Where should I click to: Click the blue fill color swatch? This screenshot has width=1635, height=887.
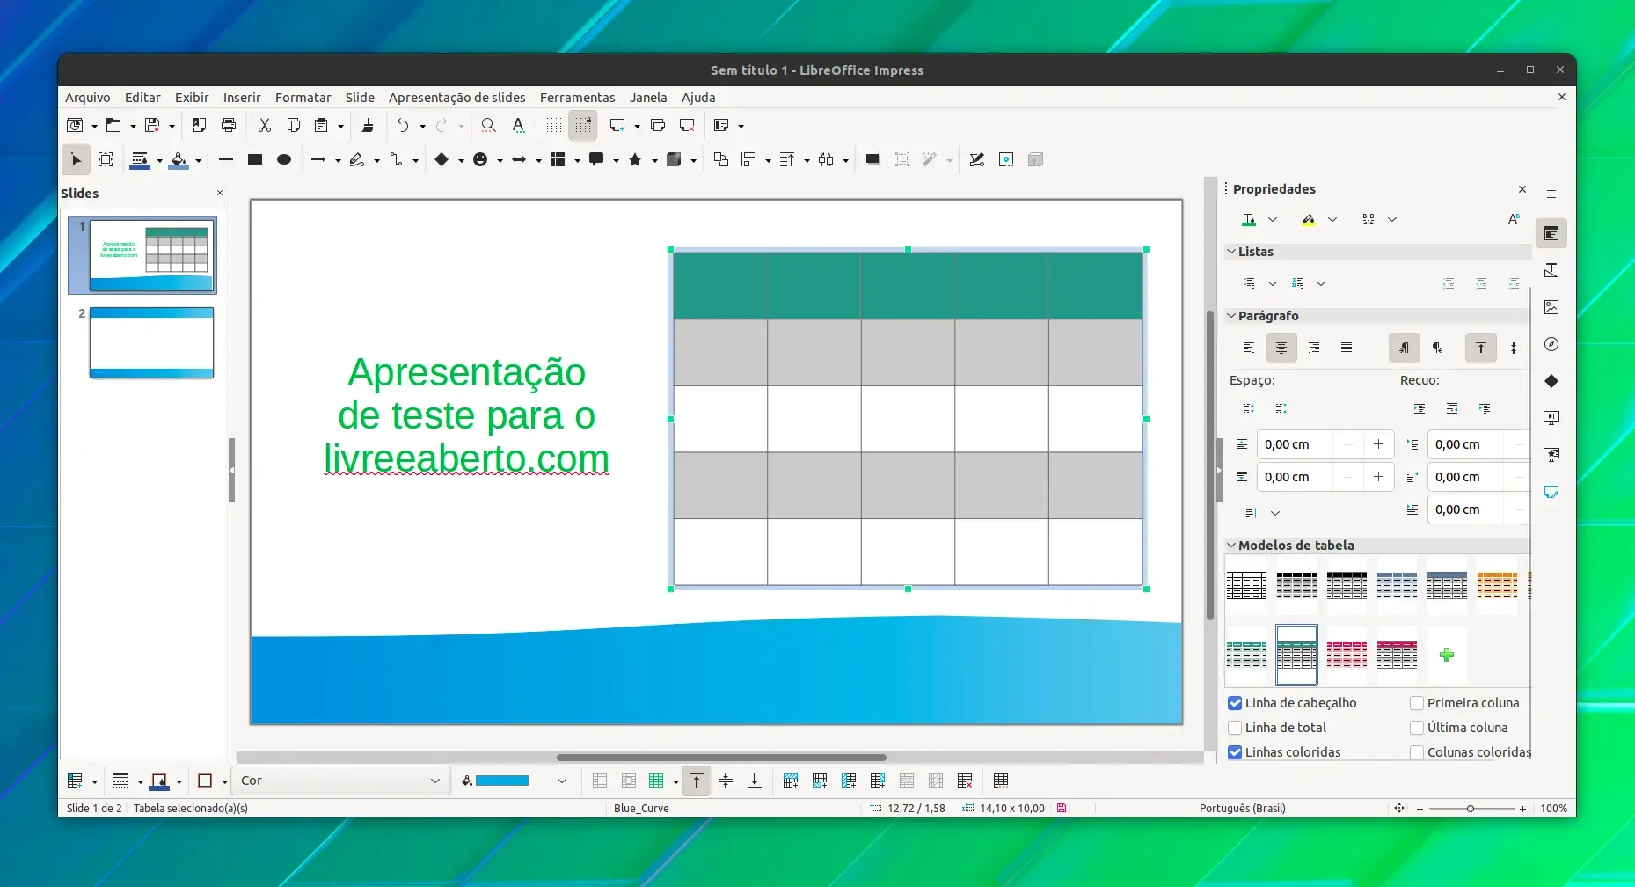coord(502,781)
